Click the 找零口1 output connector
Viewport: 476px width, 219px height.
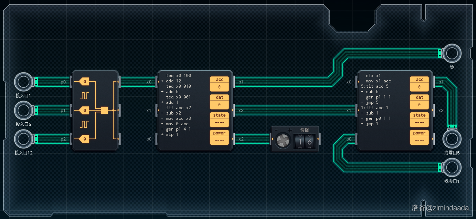[452, 168]
